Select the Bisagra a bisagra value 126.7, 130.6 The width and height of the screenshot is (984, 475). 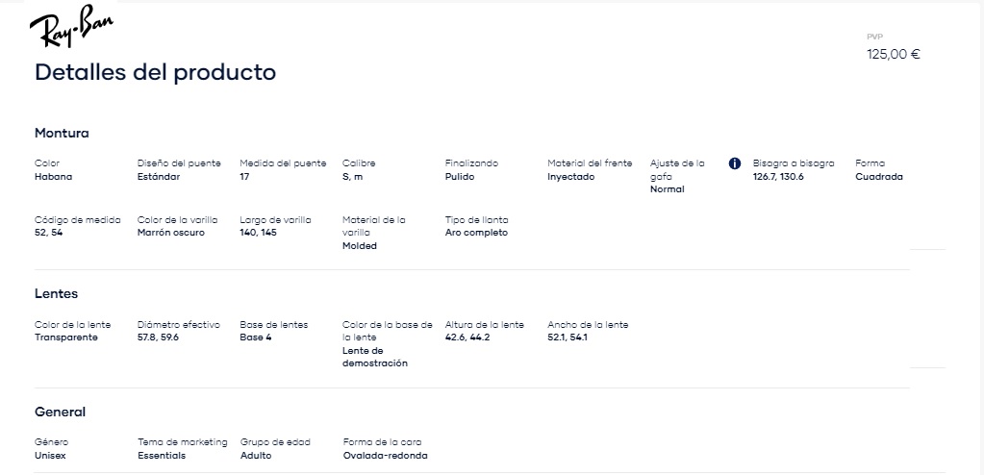click(x=778, y=177)
